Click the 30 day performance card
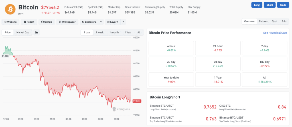Viewport: 292px width, 127px height. pos(171,64)
